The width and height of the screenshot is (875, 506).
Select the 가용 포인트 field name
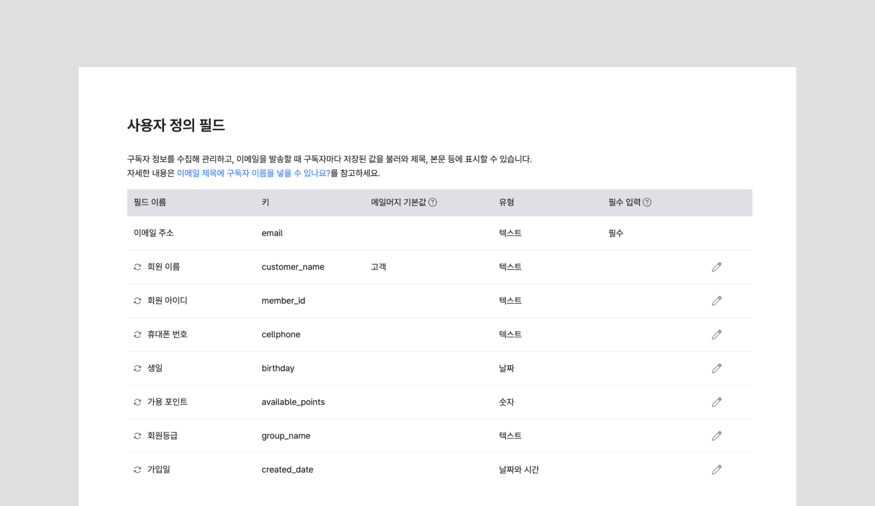[x=168, y=402]
